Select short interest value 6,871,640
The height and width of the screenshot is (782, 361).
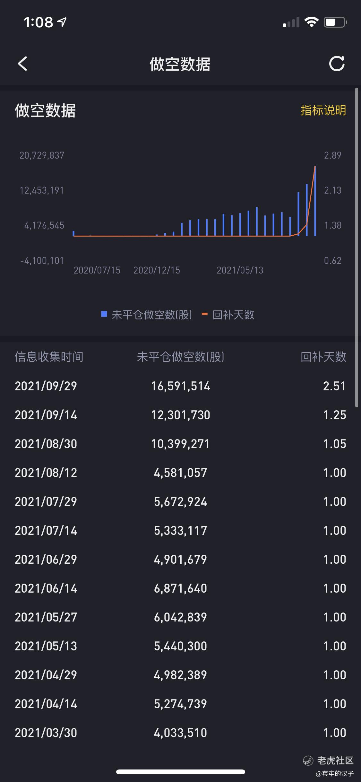(x=181, y=588)
